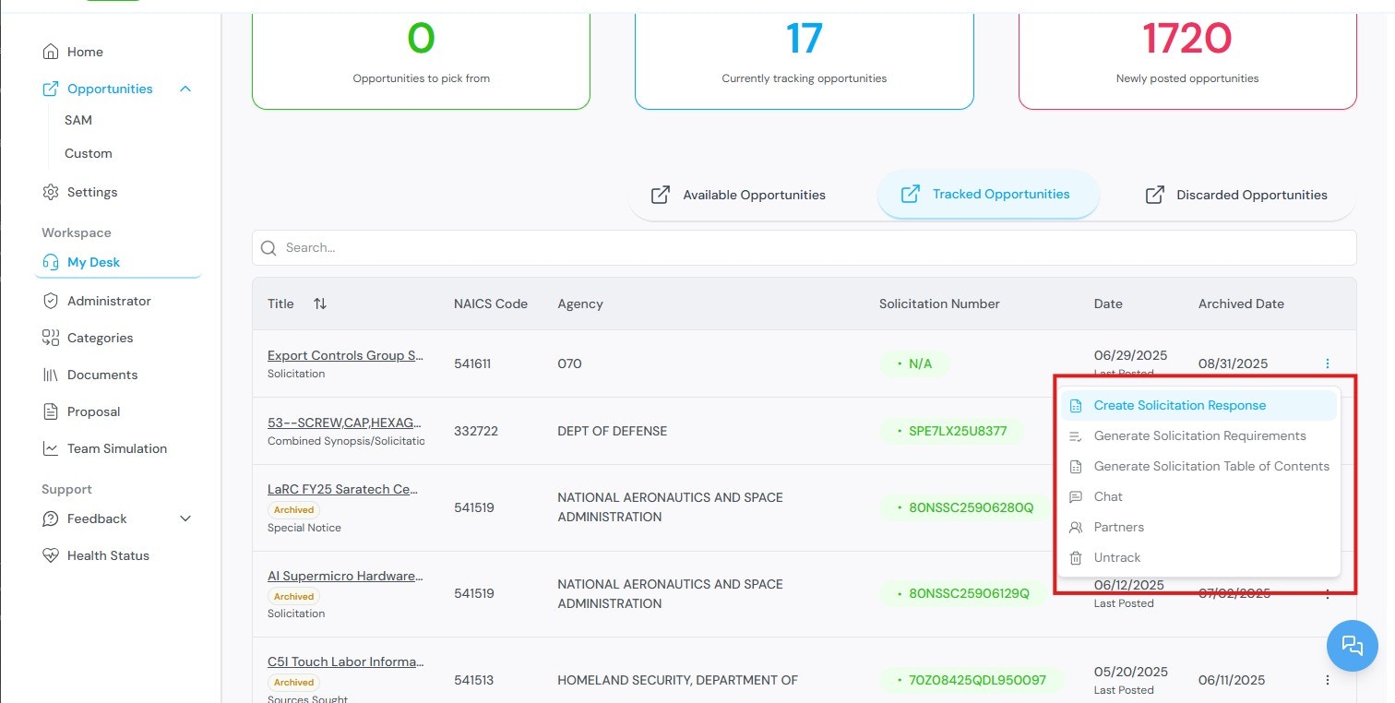1395x703 pixels.
Task: Click the opportunities Search field
Action: pyautogui.click(x=804, y=247)
